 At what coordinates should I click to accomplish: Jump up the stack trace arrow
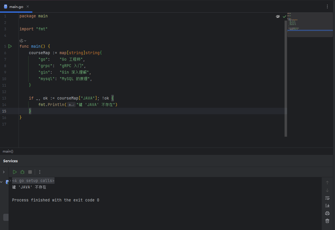(327, 183)
